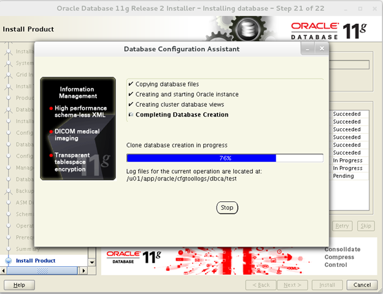Click checkmark beside Creating cluster database views
This screenshot has height=294, width=383.
tap(131, 104)
